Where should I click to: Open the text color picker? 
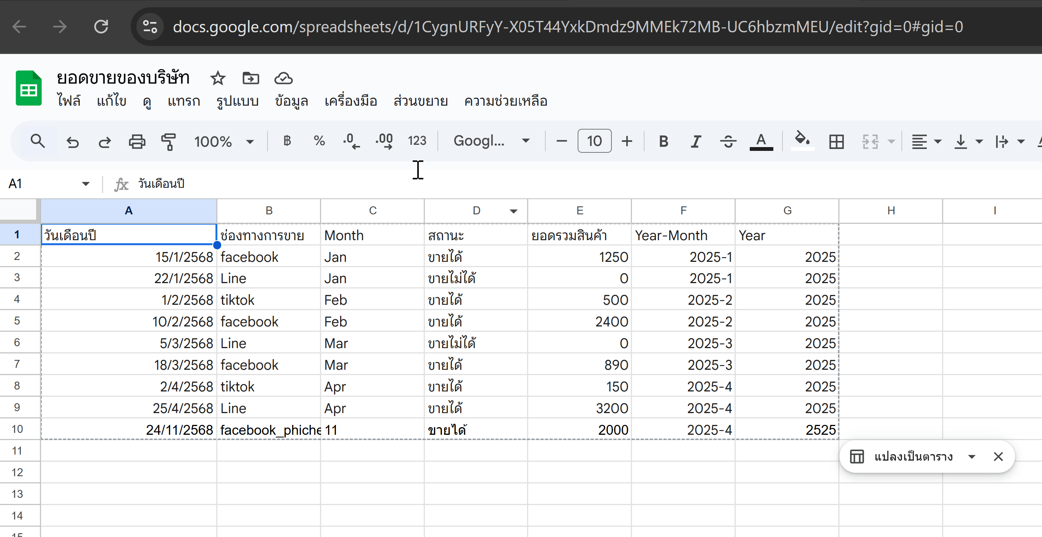pyautogui.click(x=761, y=141)
